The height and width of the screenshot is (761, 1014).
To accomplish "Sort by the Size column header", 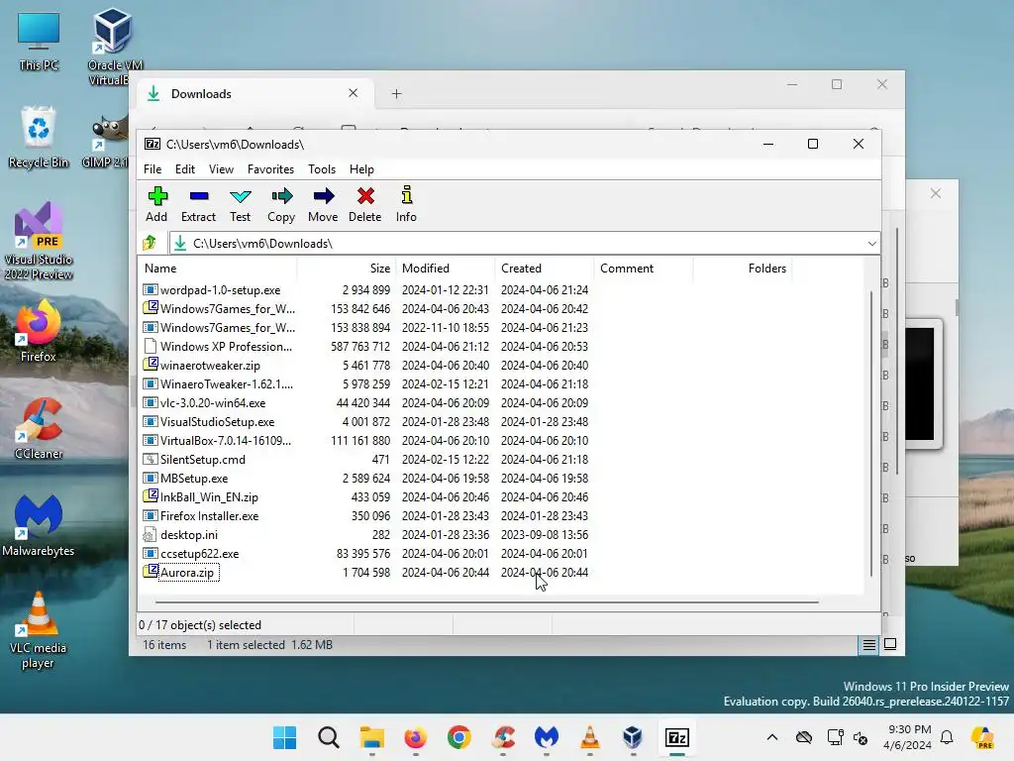I will [347, 268].
